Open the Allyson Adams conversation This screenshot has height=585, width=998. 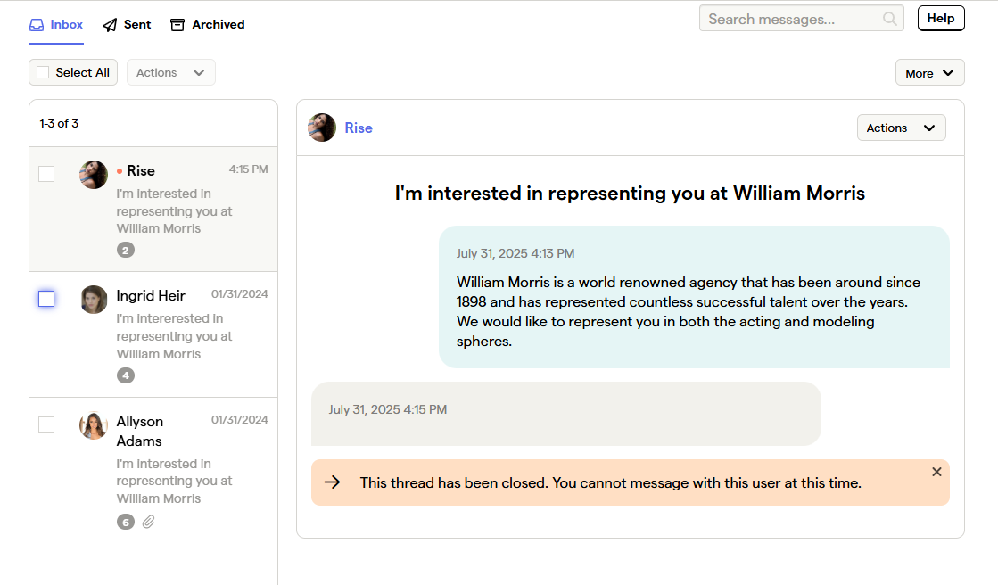tap(153, 471)
